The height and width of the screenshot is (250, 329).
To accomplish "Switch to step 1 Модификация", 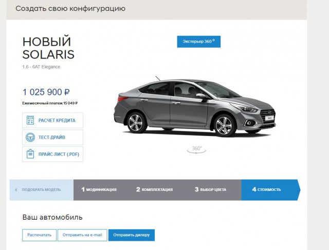I will (x=99, y=189).
